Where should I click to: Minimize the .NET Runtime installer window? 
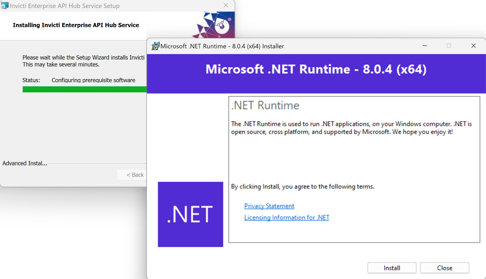pyautogui.click(x=424, y=46)
